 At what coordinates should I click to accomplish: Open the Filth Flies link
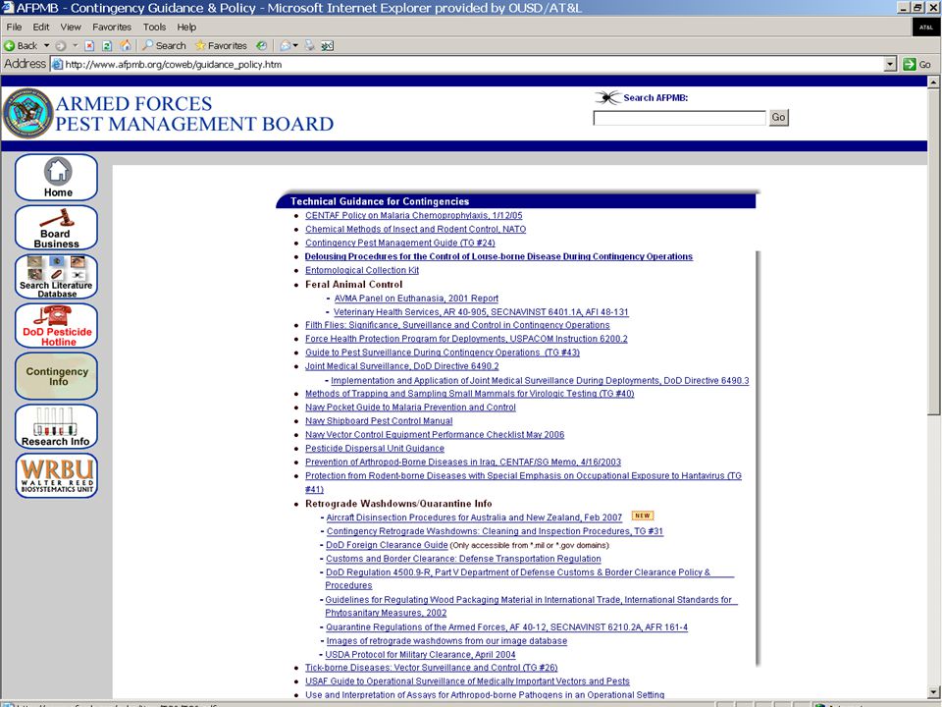(457, 325)
